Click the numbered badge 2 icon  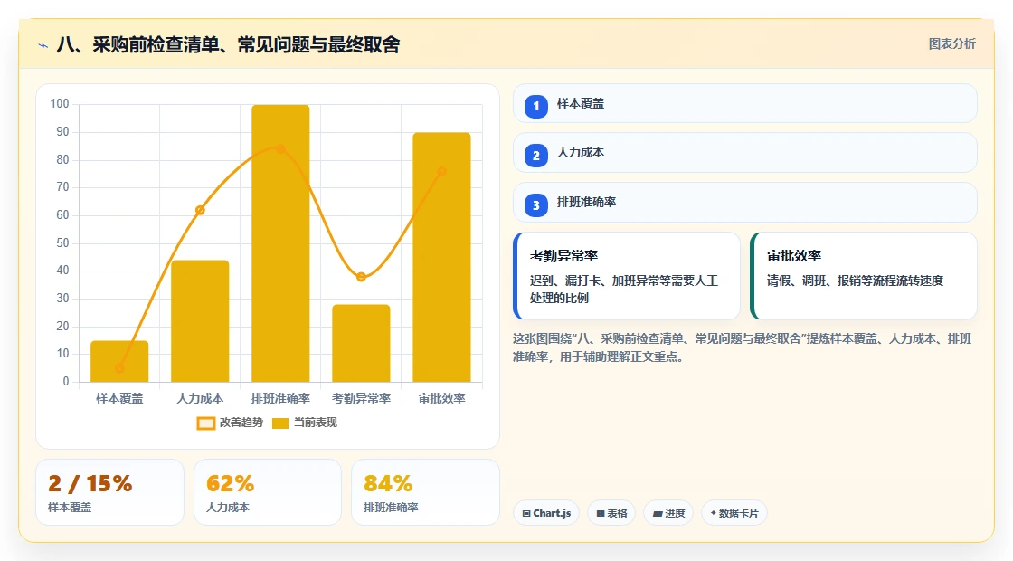click(536, 155)
